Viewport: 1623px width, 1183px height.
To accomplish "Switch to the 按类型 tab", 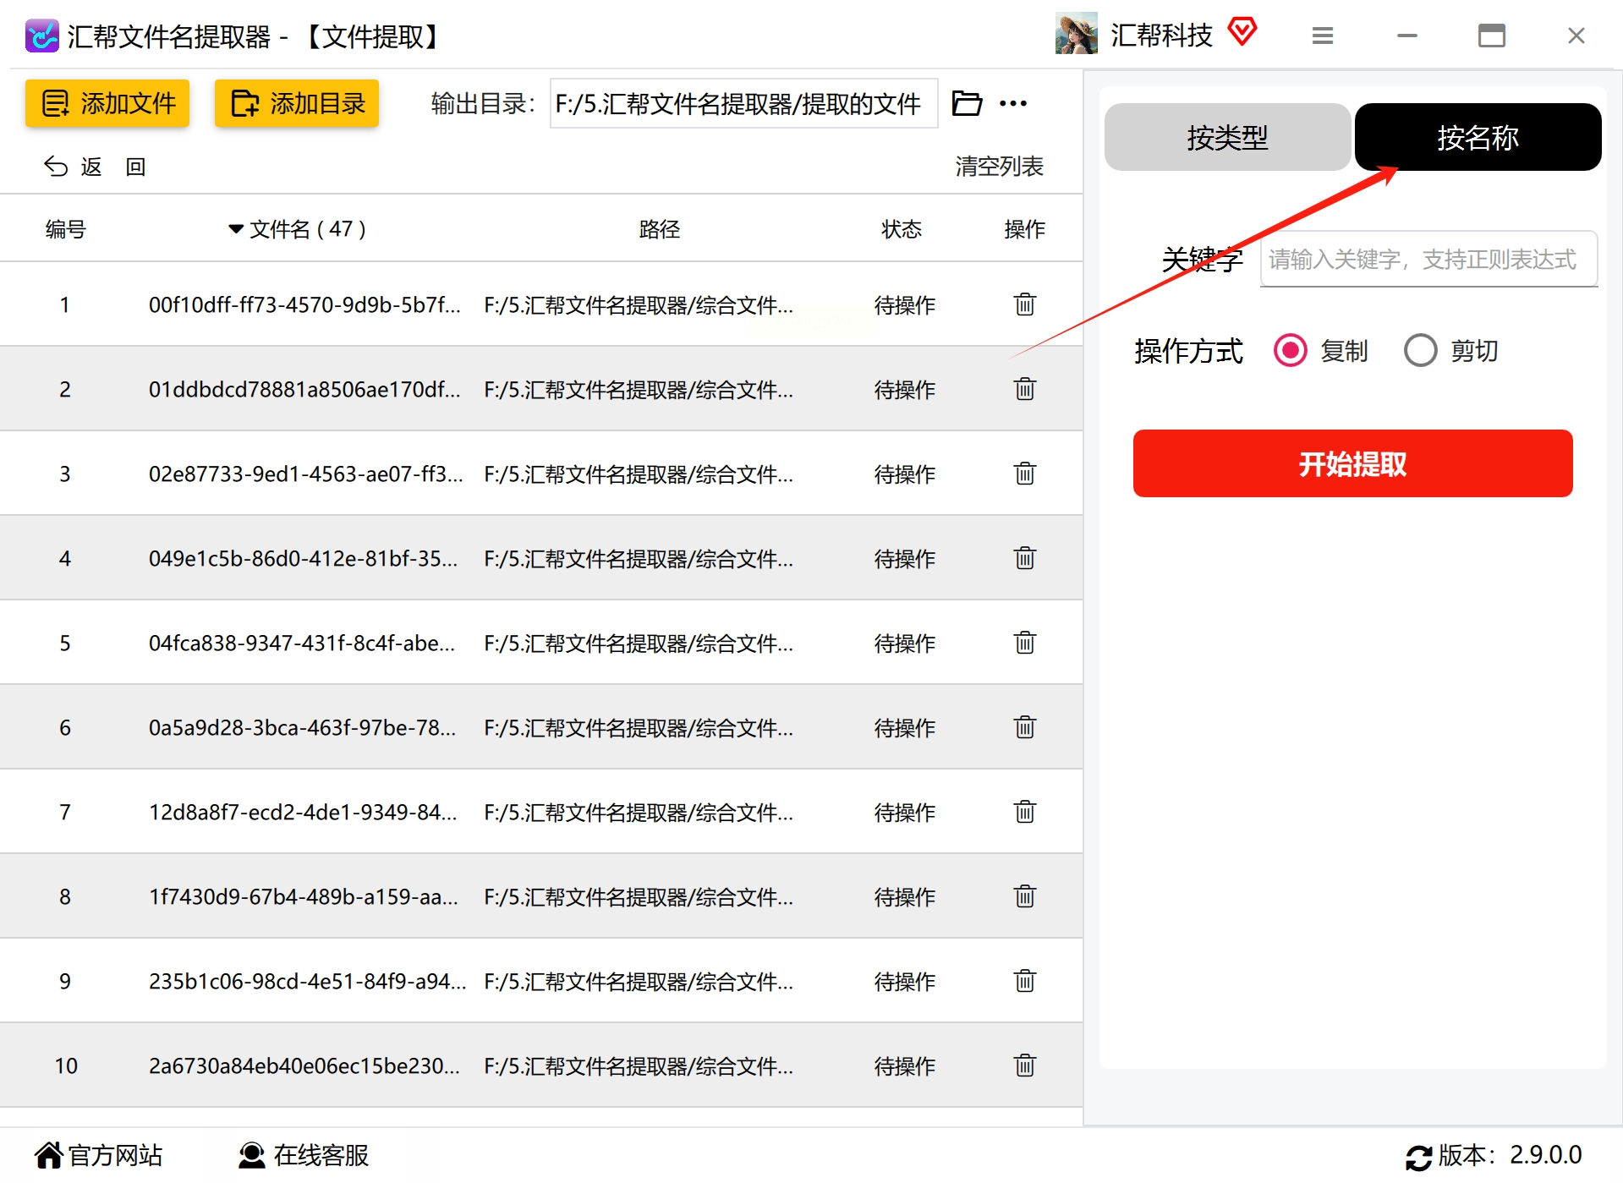I will point(1227,137).
